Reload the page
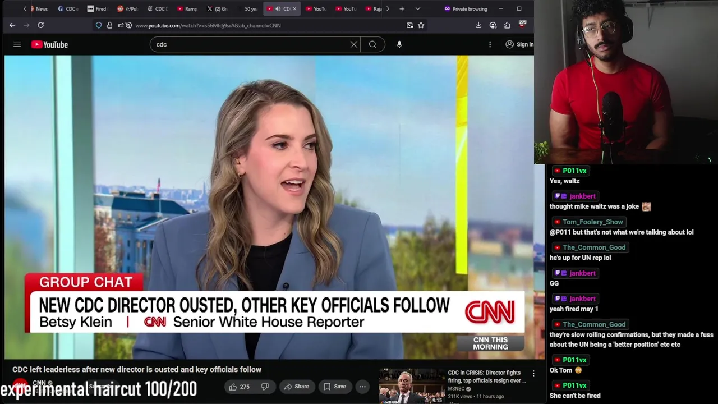Screen dimensions: 718x404 tap(40, 25)
